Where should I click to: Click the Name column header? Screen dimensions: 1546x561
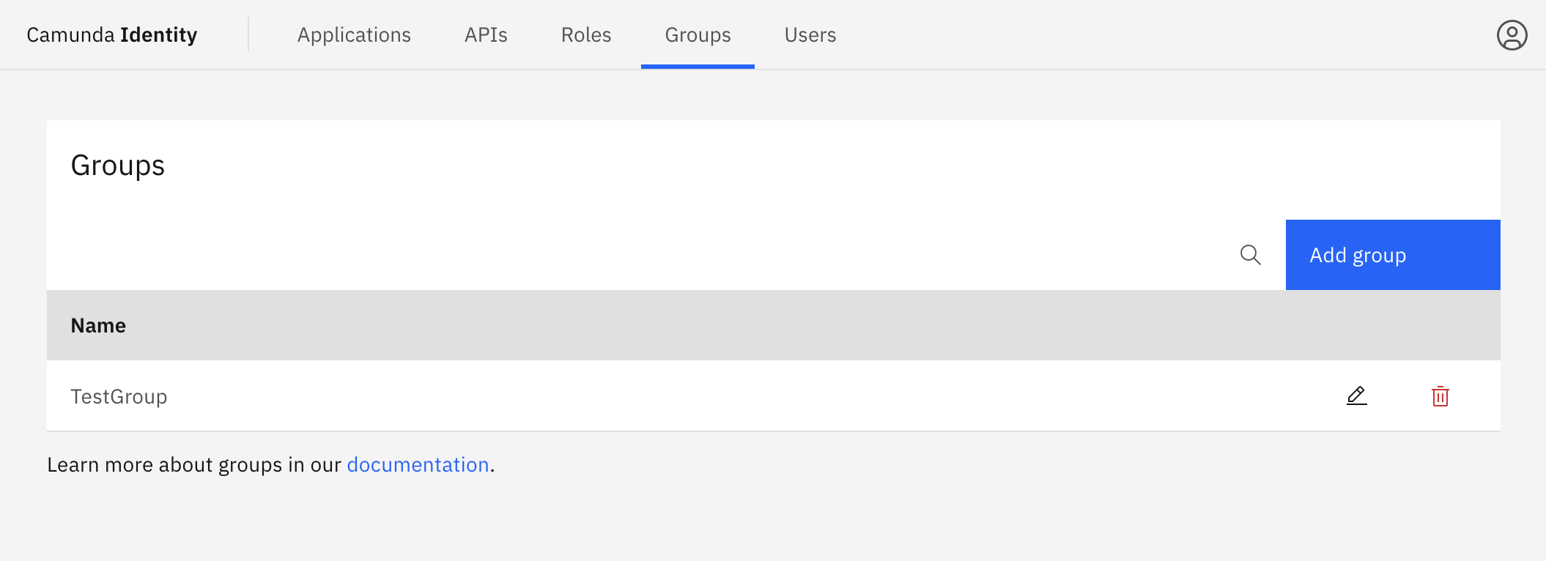(x=98, y=324)
